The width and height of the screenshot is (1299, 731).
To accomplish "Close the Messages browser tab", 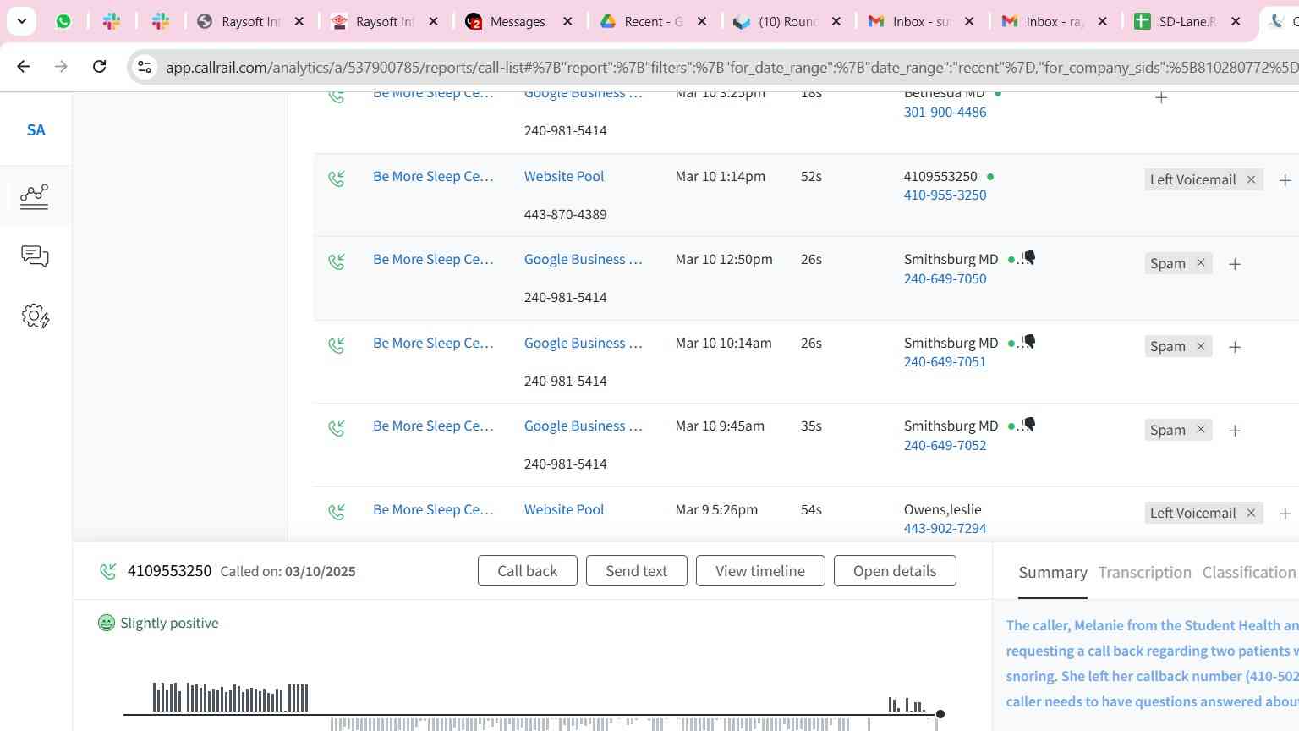I will (x=567, y=21).
